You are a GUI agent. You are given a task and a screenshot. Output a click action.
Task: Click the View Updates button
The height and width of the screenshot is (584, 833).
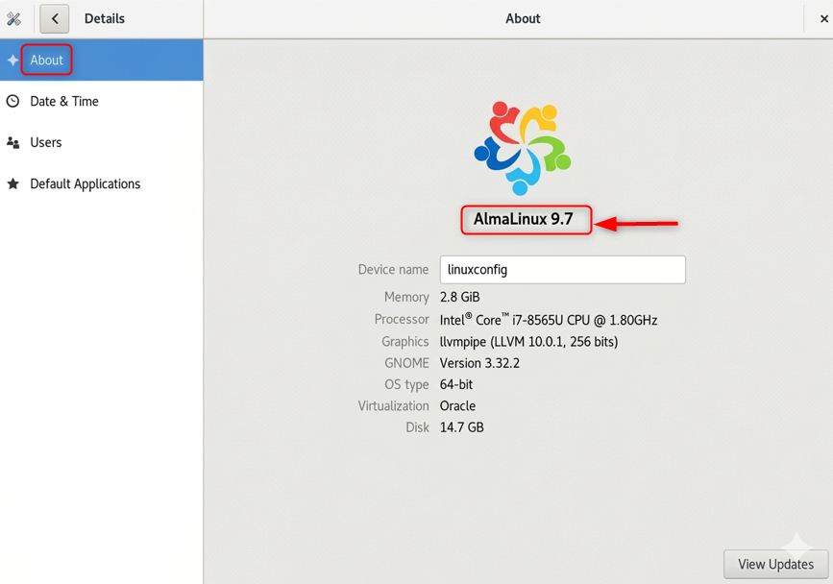coord(775,564)
